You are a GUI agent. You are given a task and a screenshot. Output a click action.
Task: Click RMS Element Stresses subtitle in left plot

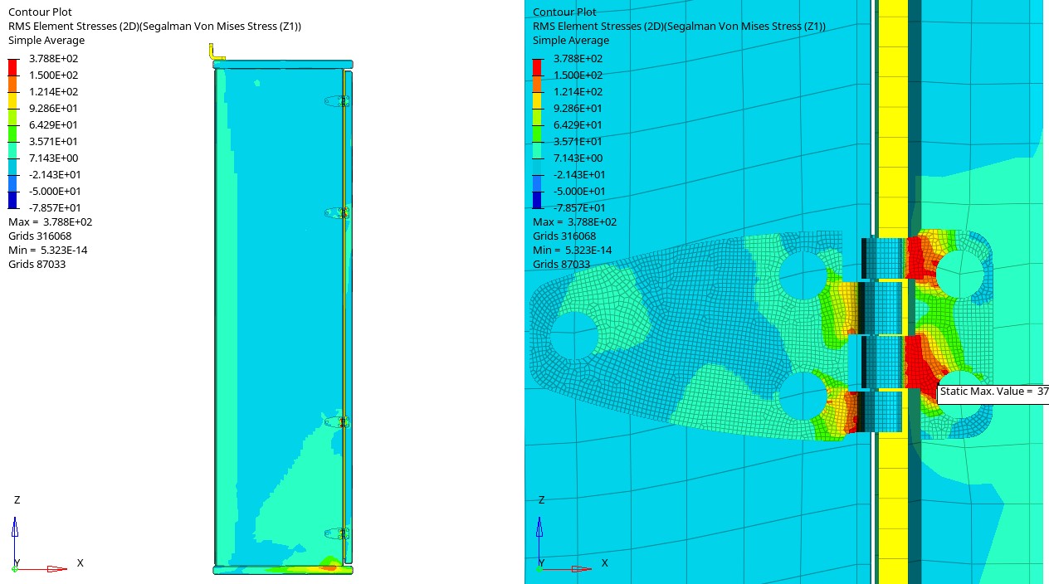click(x=154, y=27)
